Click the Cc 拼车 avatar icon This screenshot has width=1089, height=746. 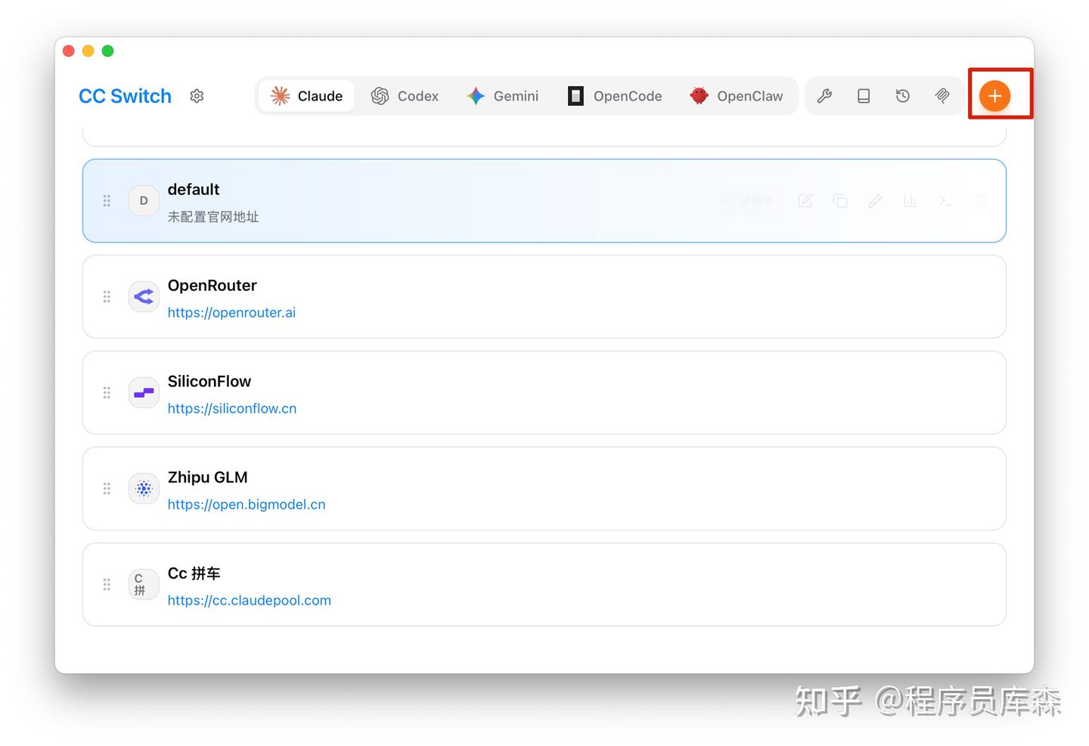coord(144,585)
